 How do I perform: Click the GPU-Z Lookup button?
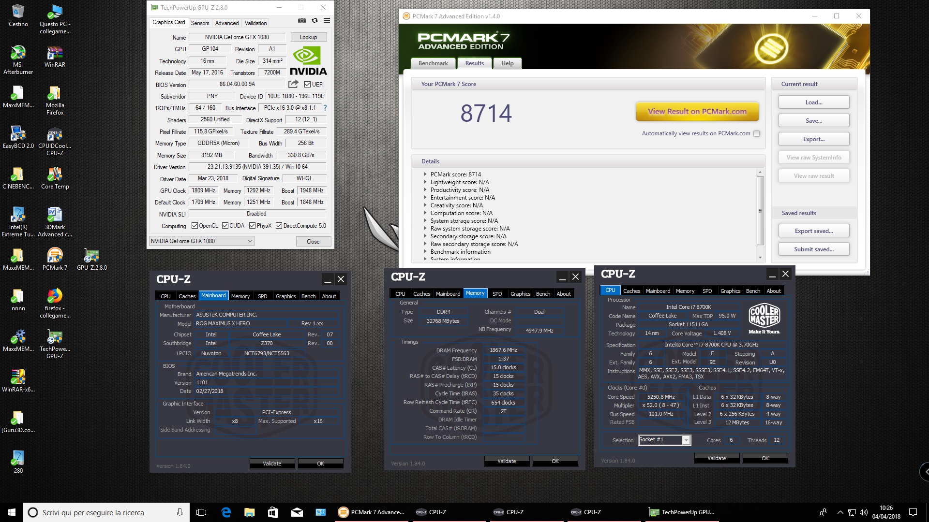coord(308,37)
